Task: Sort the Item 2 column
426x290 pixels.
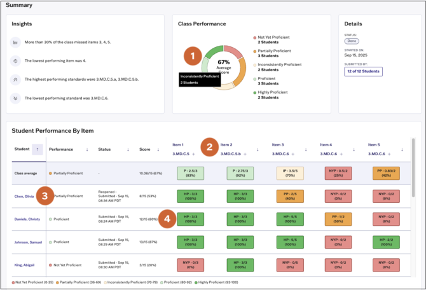Action: click(x=258, y=149)
